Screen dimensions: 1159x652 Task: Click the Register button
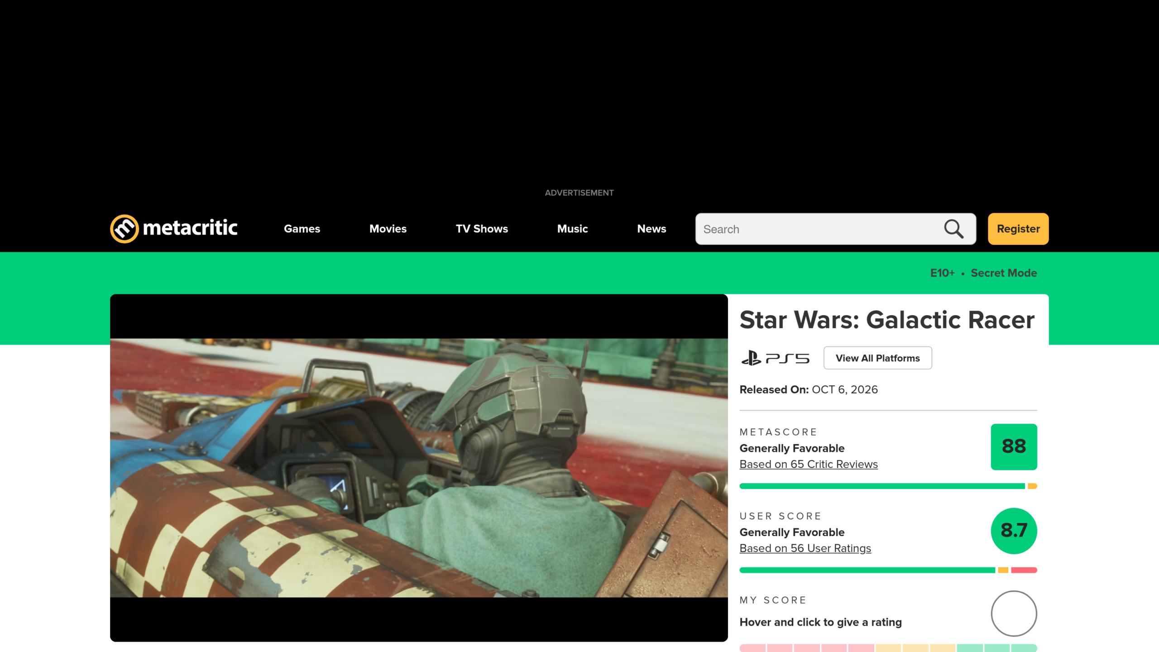point(1018,229)
